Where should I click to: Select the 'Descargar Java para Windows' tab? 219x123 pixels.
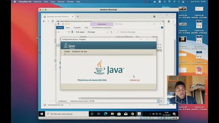pyautogui.click(x=58, y=16)
